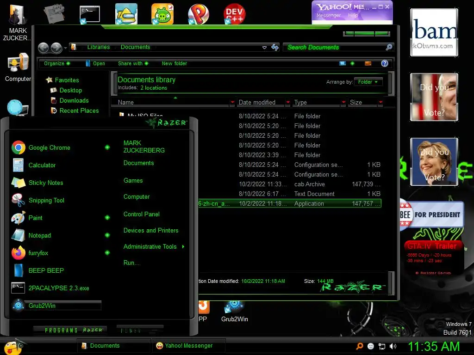474x355 pixels.
Task: Open Games in Start menu
Action: coord(133,181)
